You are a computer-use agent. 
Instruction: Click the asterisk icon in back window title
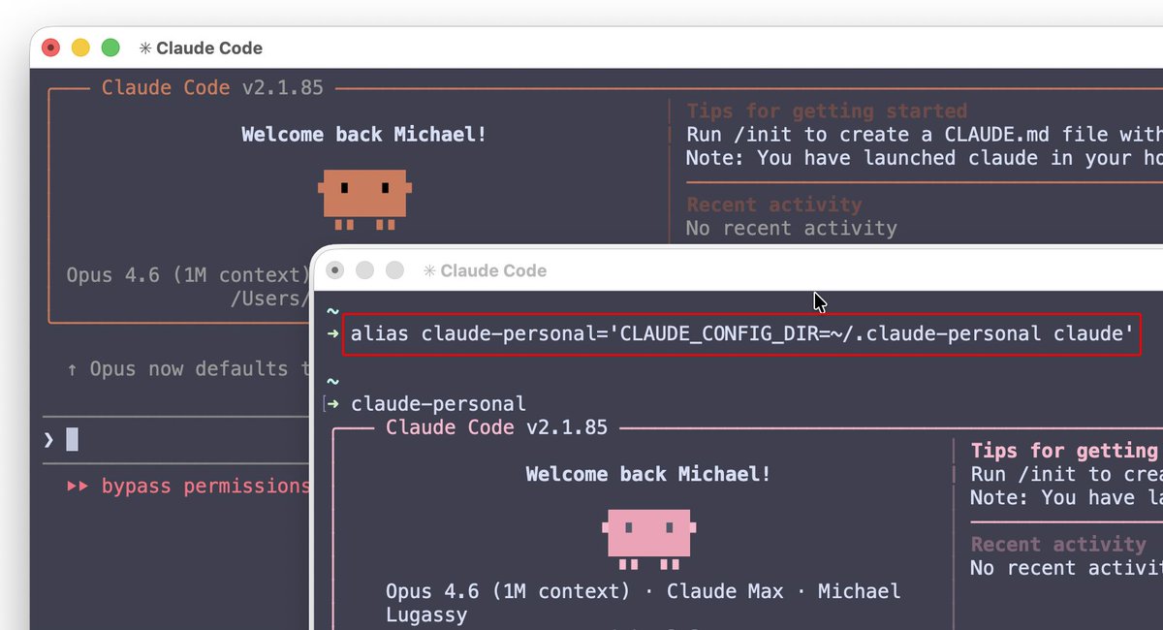pos(144,48)
